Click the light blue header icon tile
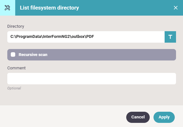The image size is (183, 127). coord(8,8)
